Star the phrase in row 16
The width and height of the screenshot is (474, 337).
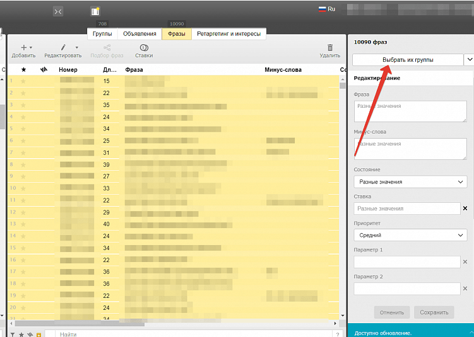click(23, 260)
